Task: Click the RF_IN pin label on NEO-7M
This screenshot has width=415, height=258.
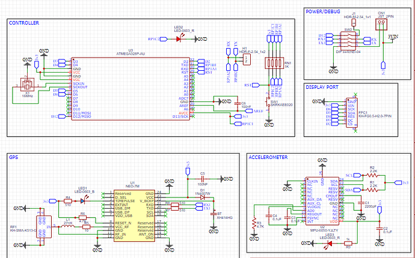Action: tap(120, 234)
